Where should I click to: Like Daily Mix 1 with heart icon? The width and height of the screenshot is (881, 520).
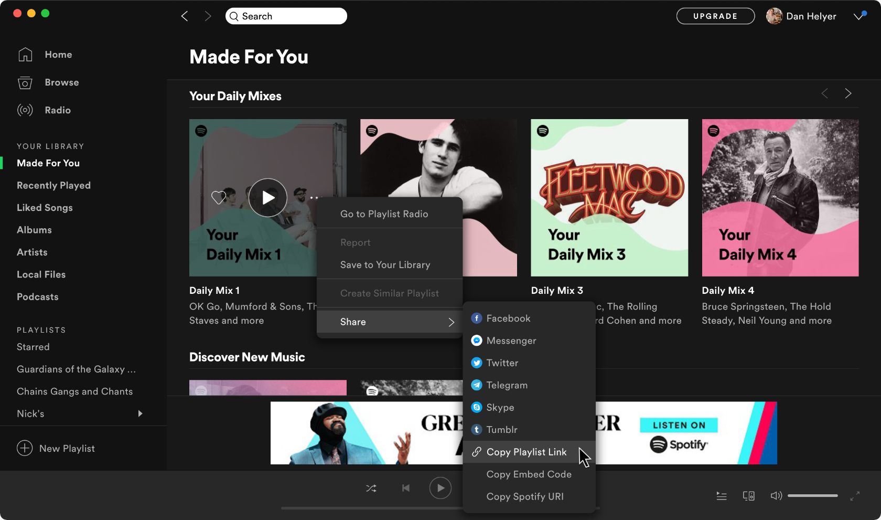pyautogui.click(x=218, y=198)
